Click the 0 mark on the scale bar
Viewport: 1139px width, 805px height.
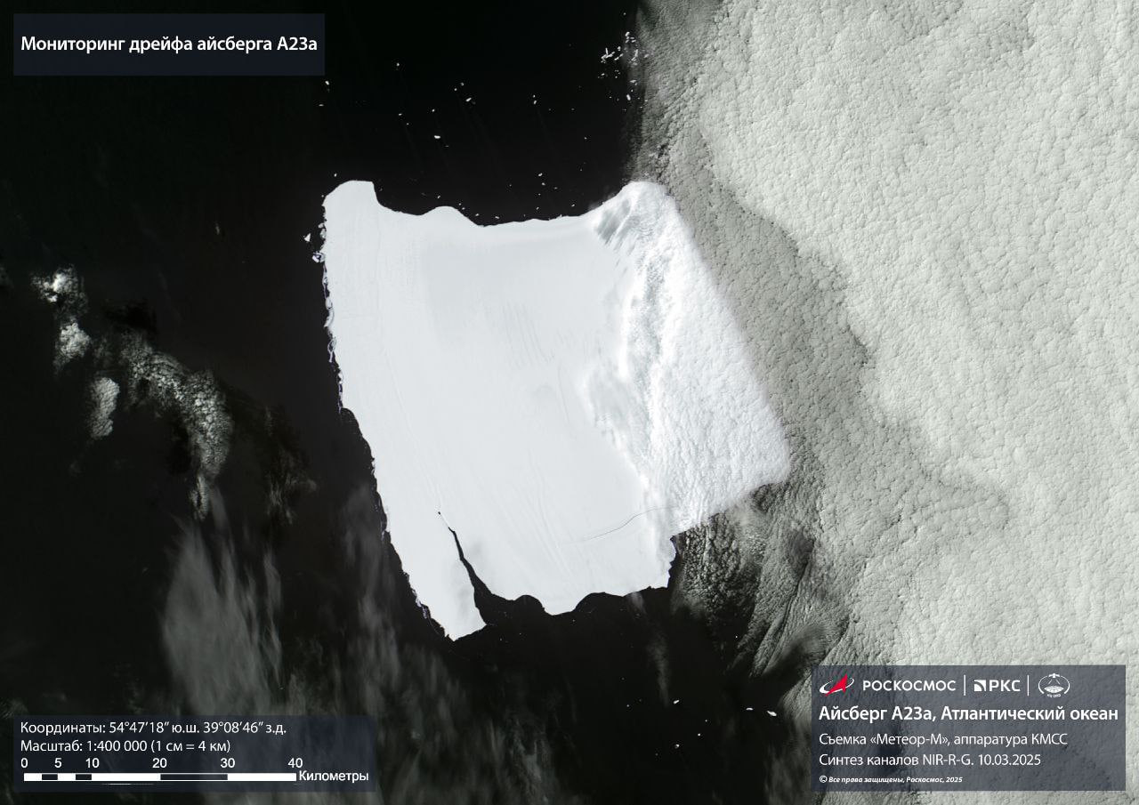24,763
